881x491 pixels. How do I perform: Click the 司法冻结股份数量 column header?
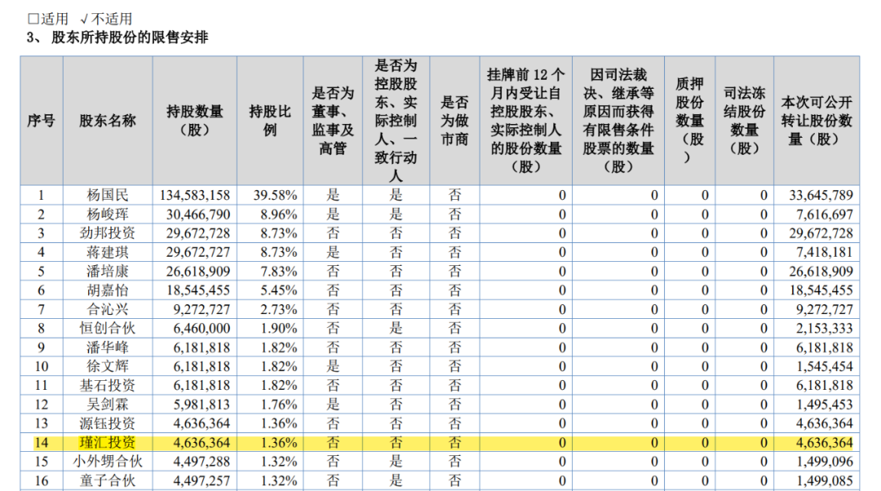click(x=745, y=121)
